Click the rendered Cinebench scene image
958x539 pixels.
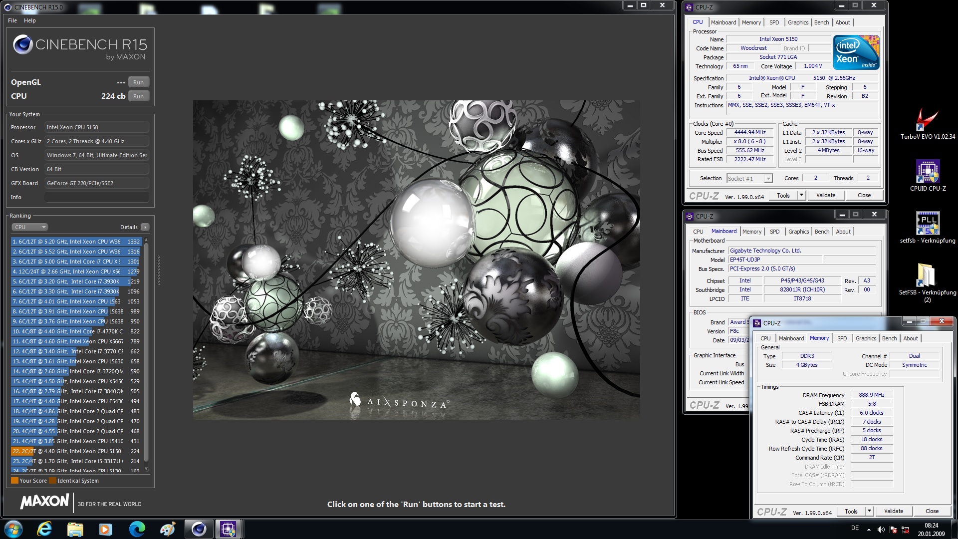tap(416, 260)
